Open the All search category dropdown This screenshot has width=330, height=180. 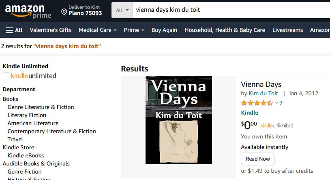point(122,10)
